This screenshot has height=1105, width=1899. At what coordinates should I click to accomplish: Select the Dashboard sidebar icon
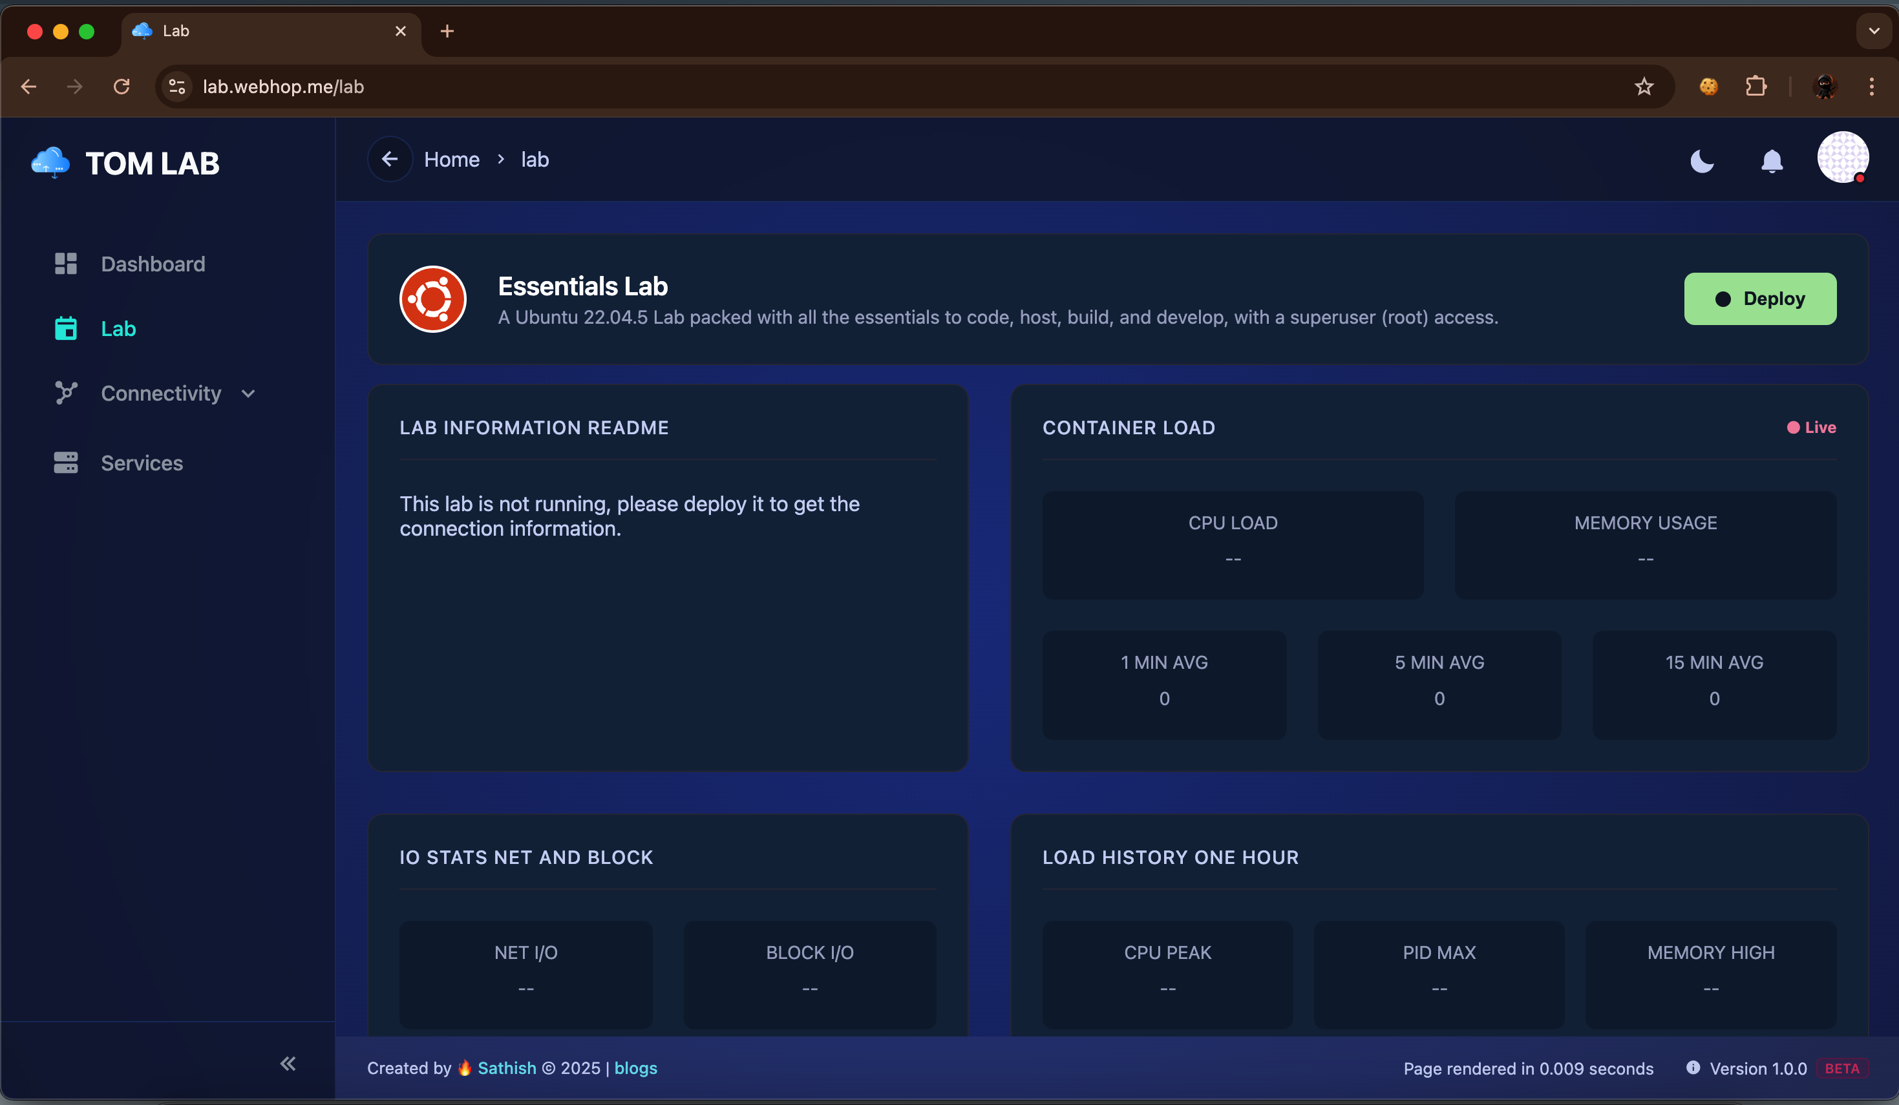tap(67, 264)
